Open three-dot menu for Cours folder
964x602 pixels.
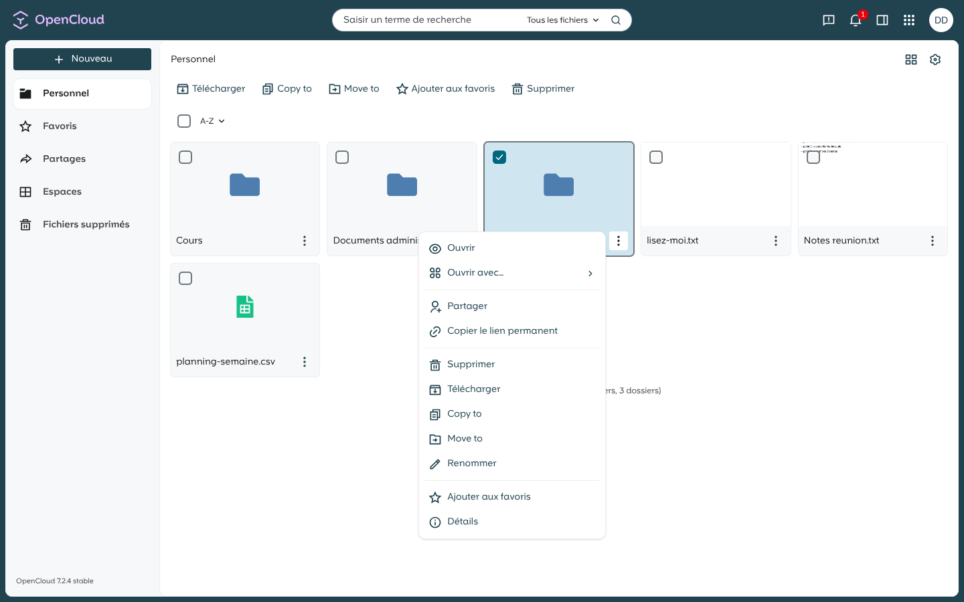[x=305, y=241]
